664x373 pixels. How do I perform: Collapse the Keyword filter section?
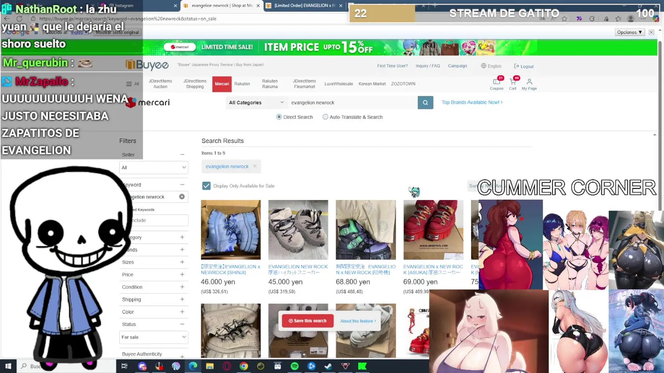tap(182, 184)
